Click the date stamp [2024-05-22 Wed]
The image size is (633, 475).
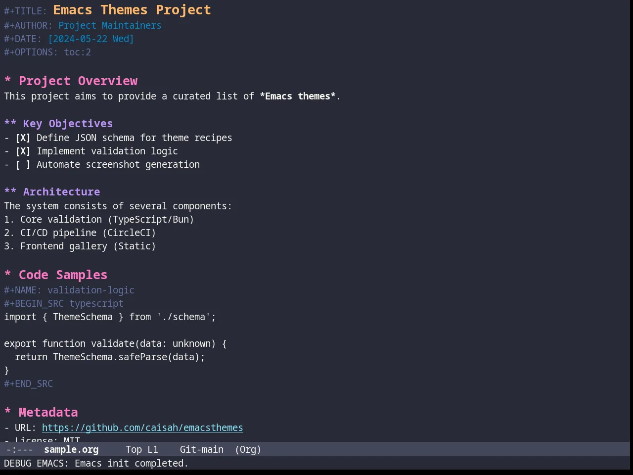(x=91, y=39)
